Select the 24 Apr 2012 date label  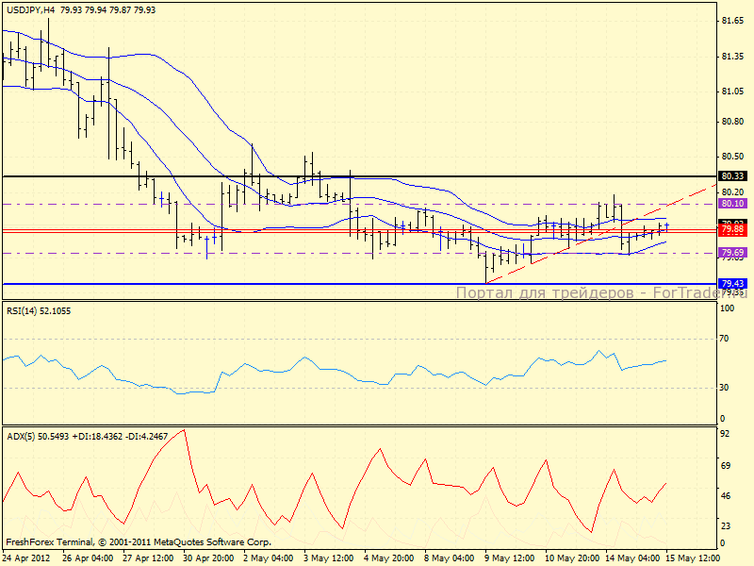click(x=29, y=558)
